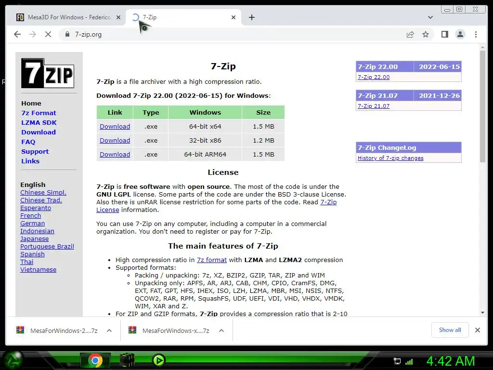Open Chrome's three-dot menu
This screenshot has height=370, width=493.
click(476, 34)
